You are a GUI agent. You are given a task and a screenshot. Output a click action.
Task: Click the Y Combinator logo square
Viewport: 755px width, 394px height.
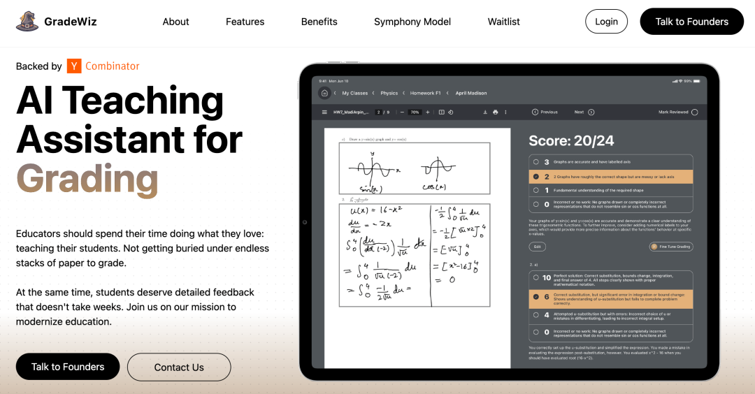(x=73, y=66)
